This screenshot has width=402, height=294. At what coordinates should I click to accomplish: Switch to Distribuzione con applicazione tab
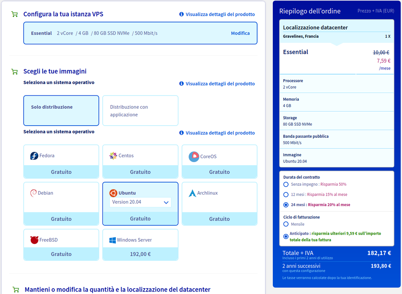[x=140, y=111]
